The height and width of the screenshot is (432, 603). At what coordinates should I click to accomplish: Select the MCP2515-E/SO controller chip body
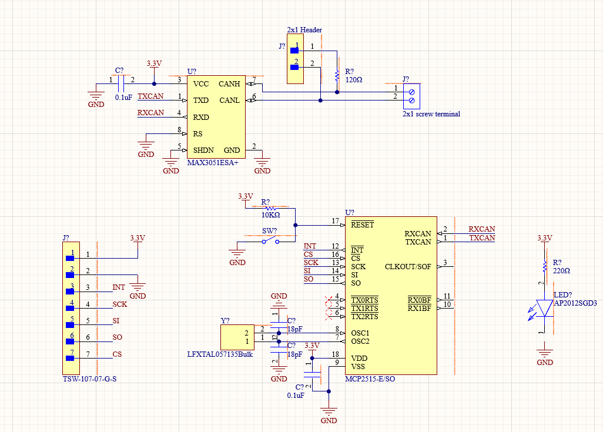pyautogui.click(x=391, y=296)
